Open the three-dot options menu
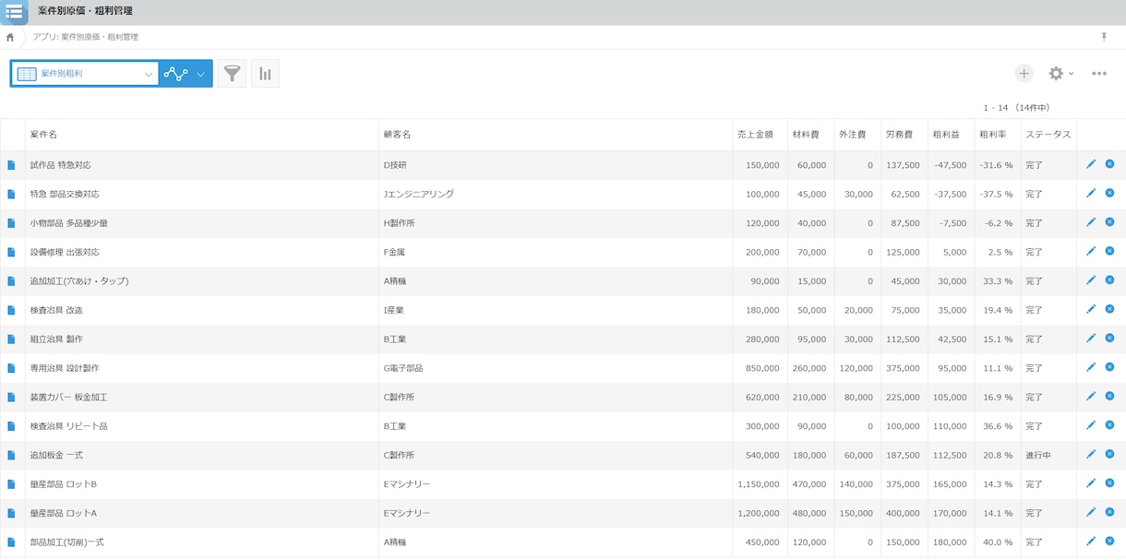 tap(1099, 74)
